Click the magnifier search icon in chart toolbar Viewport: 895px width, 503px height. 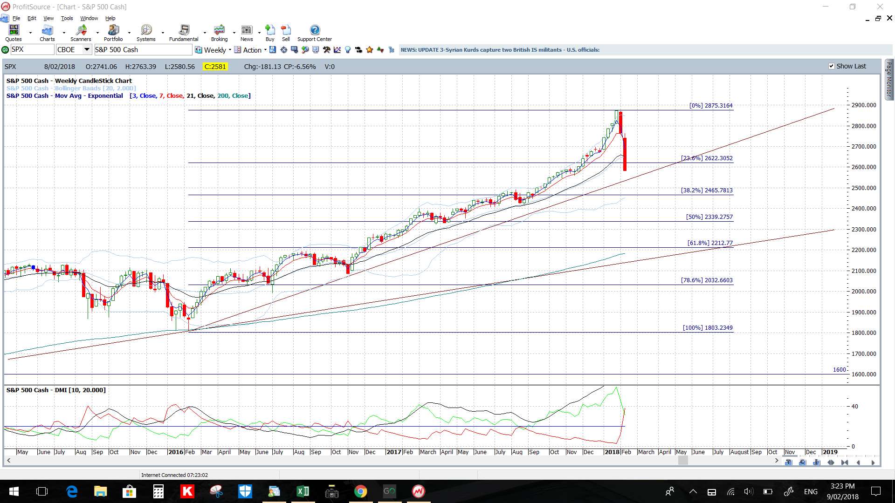(305, 50)
